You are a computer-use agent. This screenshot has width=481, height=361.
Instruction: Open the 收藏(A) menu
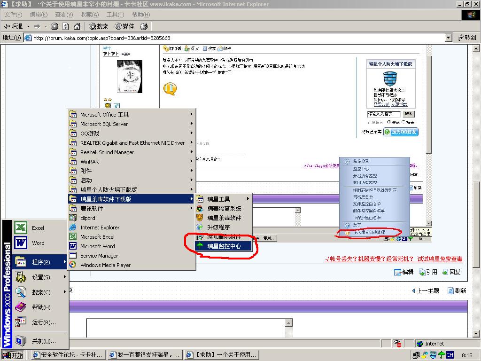click(x=90, y=15)
